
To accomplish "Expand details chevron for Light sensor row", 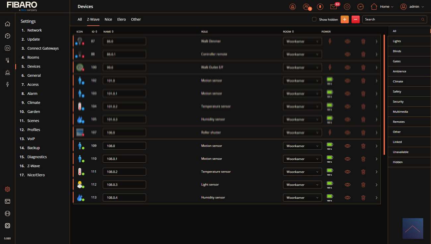I will pyautogui.click(x=376, y=185).
